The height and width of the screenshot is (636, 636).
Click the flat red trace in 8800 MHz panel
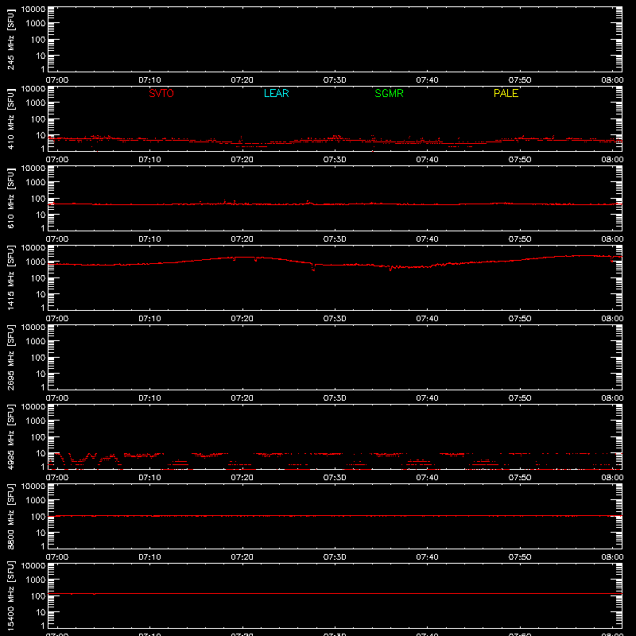335,516
